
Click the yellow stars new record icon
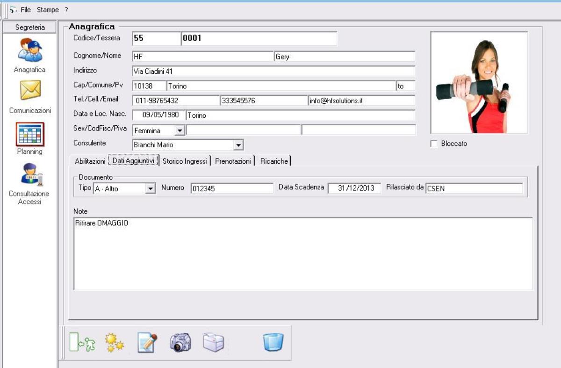tap(114, 343)
